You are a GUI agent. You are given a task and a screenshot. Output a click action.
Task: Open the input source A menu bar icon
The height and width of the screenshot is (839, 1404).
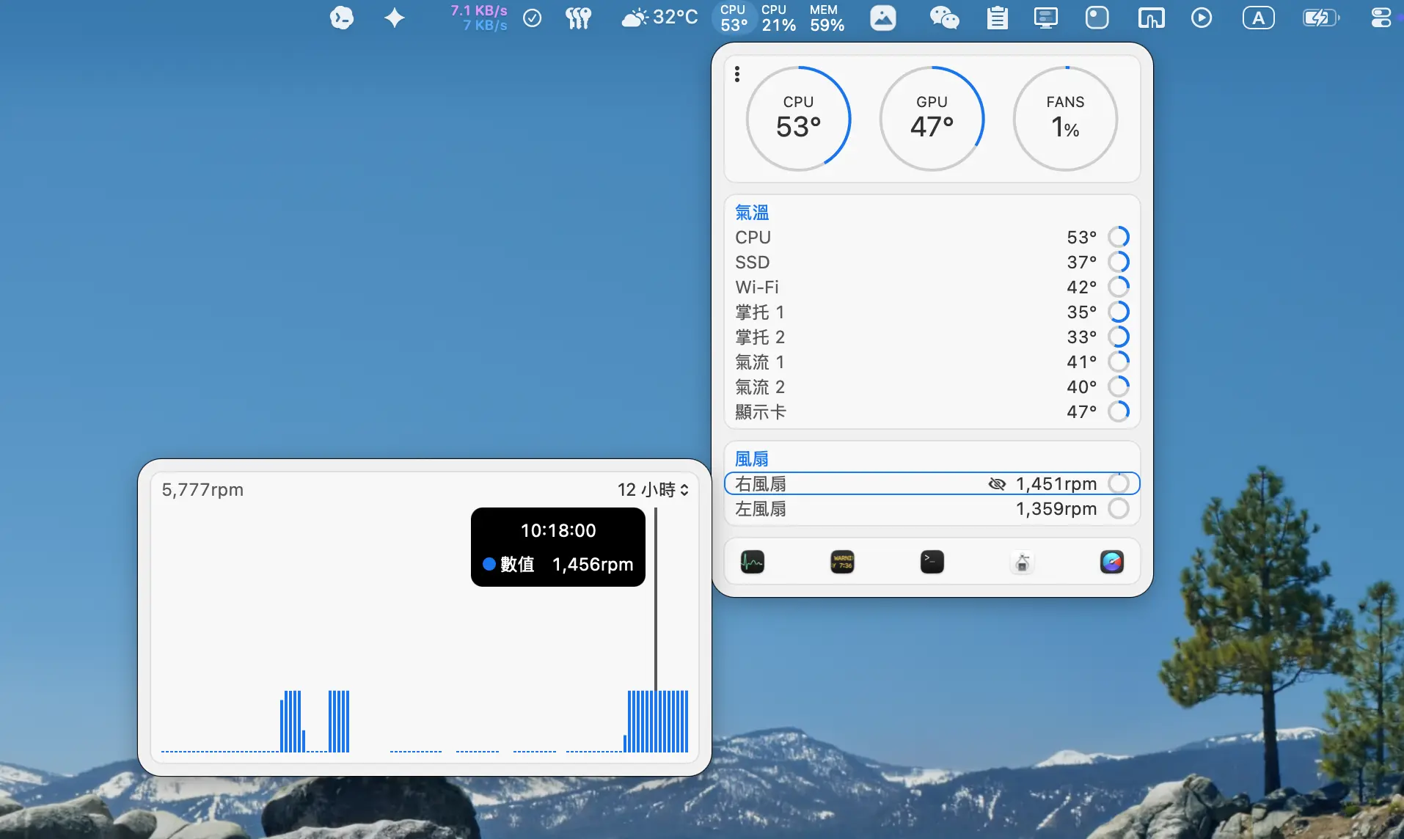click(1259, 18)
